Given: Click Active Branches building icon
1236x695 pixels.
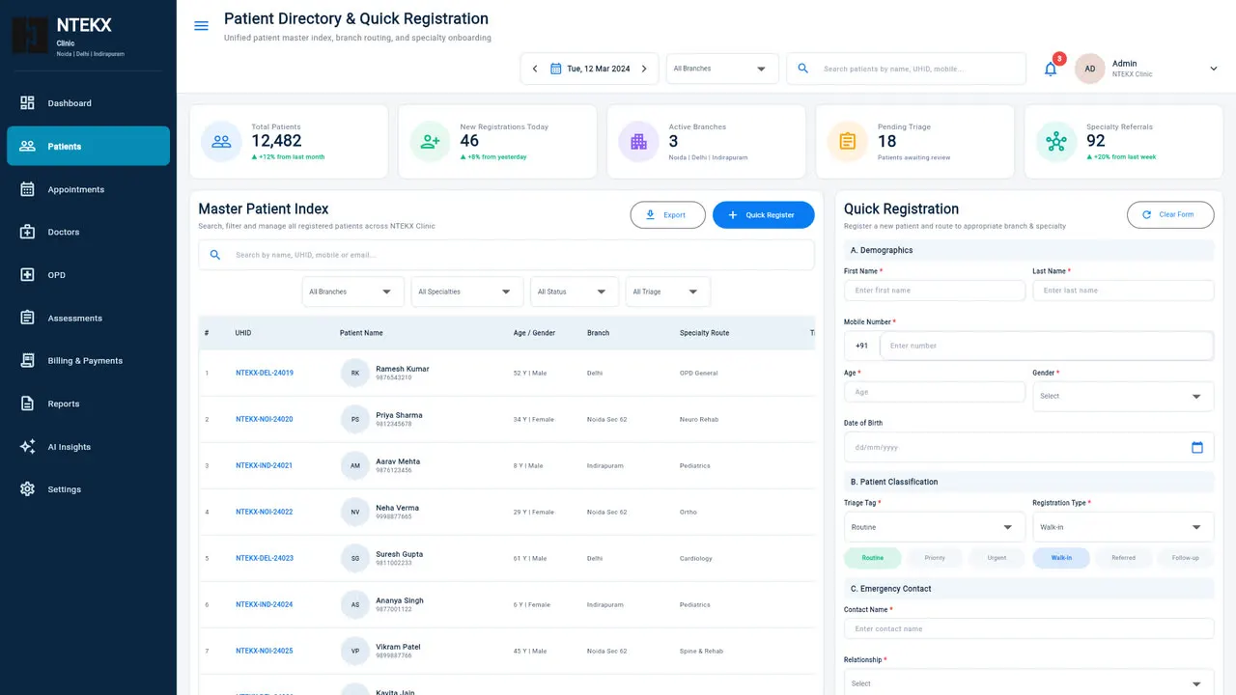Looking at the screenshot, I should (638, 141).
